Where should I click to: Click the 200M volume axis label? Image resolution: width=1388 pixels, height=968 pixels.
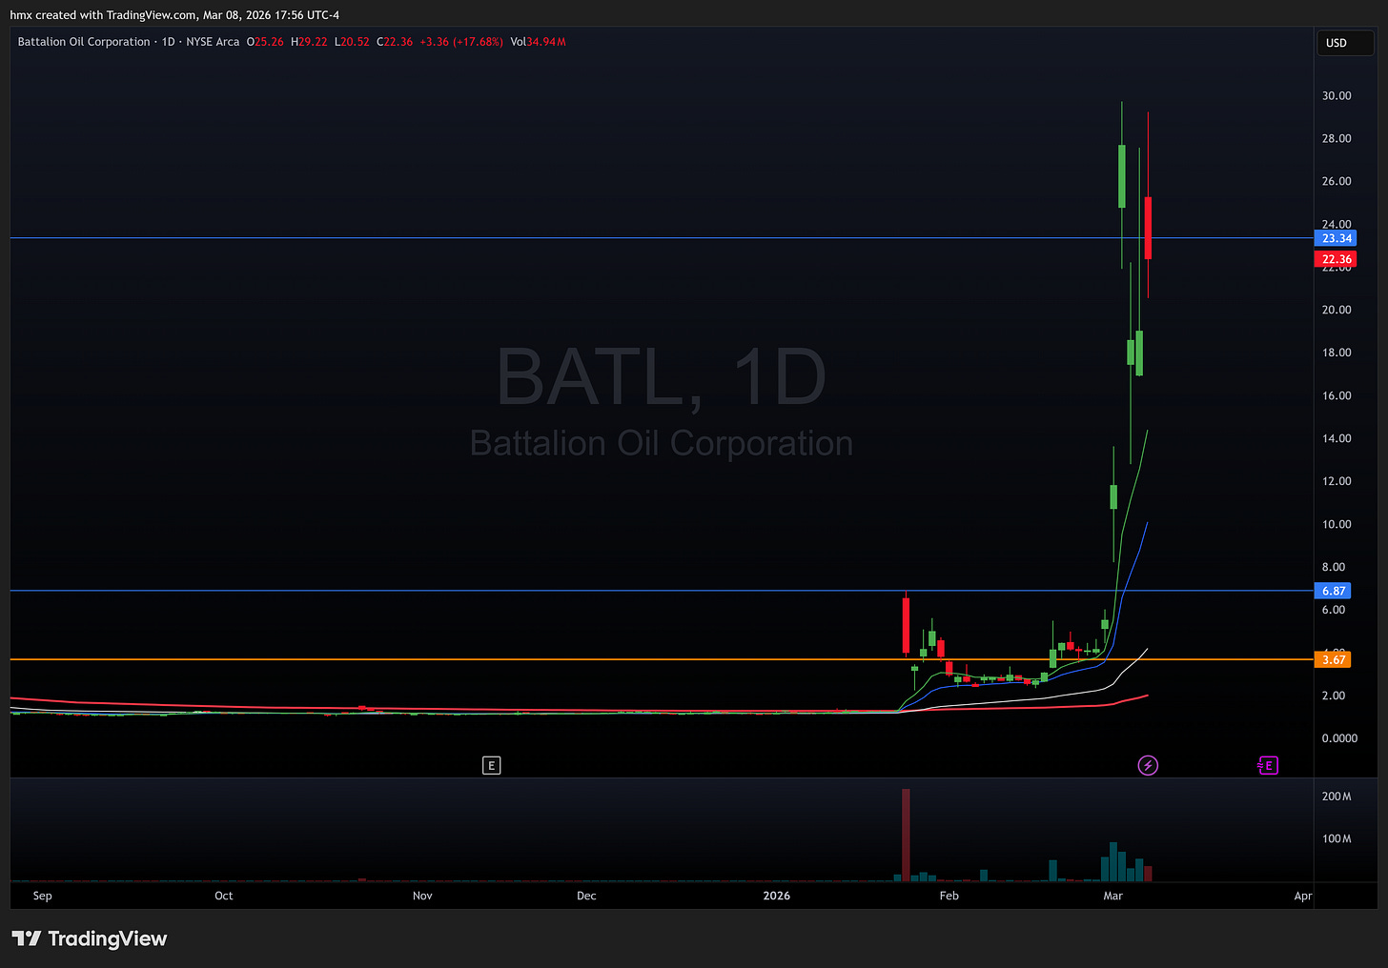tap(1337, 797)
